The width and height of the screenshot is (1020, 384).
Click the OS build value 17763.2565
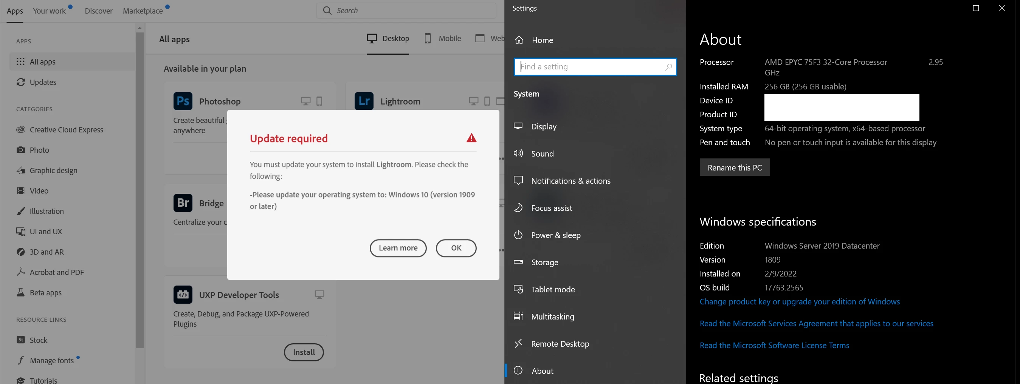click(x=784, y=287)
